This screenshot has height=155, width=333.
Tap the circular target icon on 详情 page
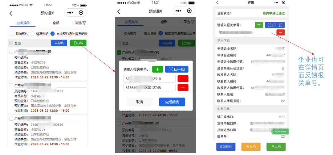click(x=283, y=2)
